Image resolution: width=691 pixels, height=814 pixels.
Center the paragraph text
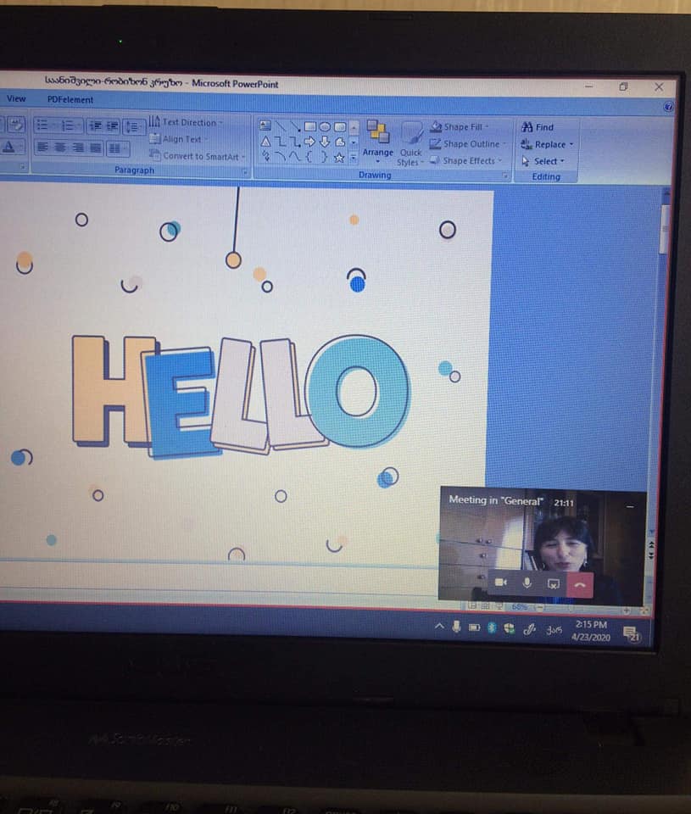tap(60, 148)
